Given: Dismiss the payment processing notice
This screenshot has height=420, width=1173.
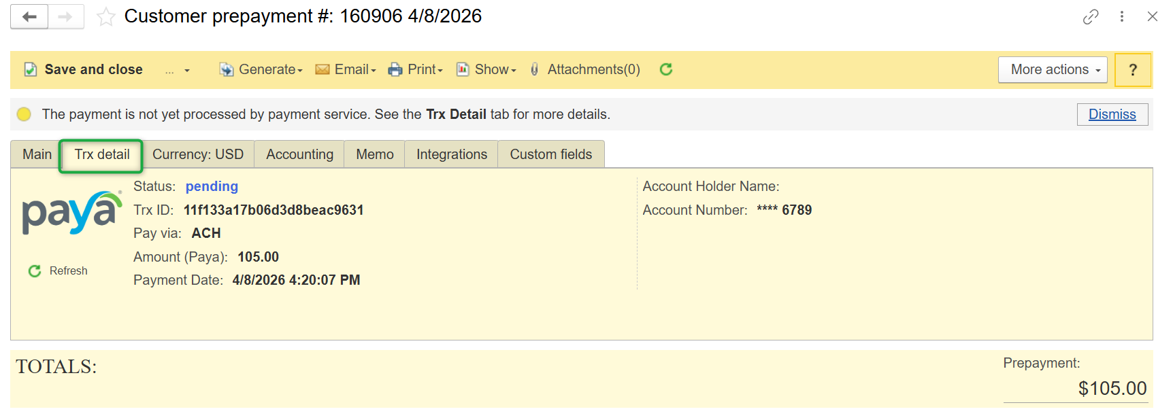Looking at the screenshot, I should 1112,114.
